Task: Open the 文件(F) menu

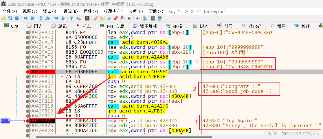Action: pyautogui.click(x=10, y=11)
